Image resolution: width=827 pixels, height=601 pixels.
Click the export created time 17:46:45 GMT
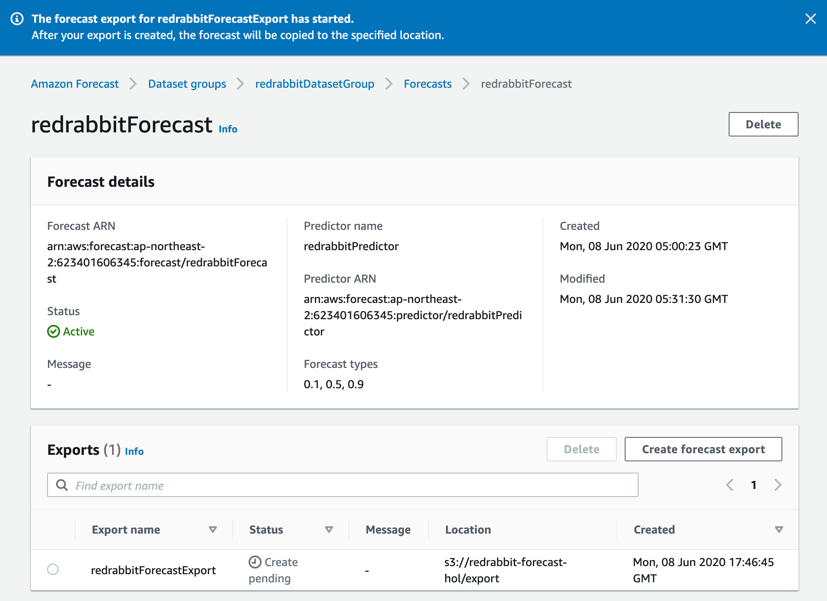click(703, 570)
